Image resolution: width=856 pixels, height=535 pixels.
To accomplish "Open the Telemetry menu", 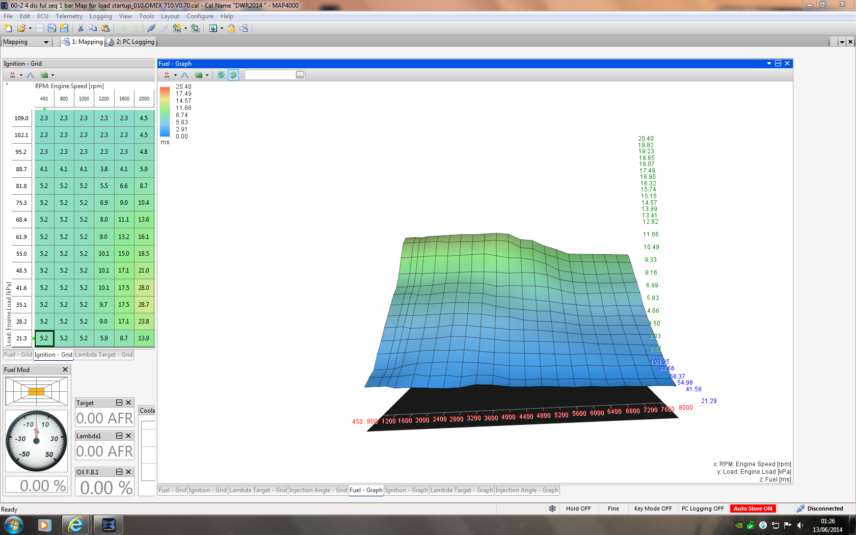I will pyautogui.click(x=69, y=16).
